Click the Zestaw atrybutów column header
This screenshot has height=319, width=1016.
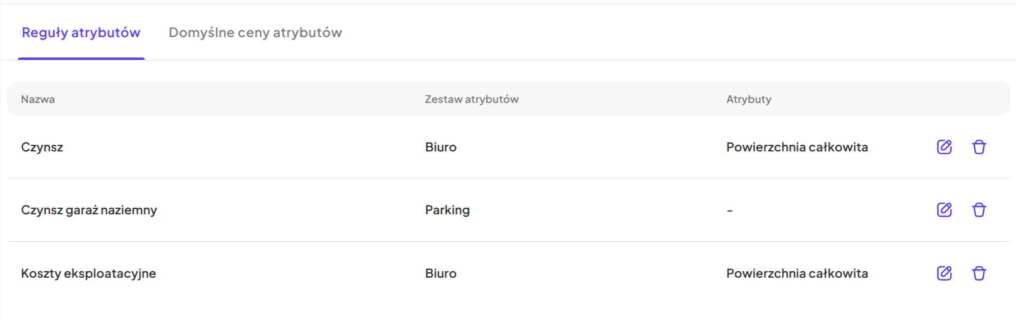[x=471, y=99]
